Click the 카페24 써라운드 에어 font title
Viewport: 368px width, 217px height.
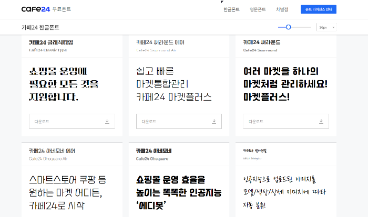(160, 42)
